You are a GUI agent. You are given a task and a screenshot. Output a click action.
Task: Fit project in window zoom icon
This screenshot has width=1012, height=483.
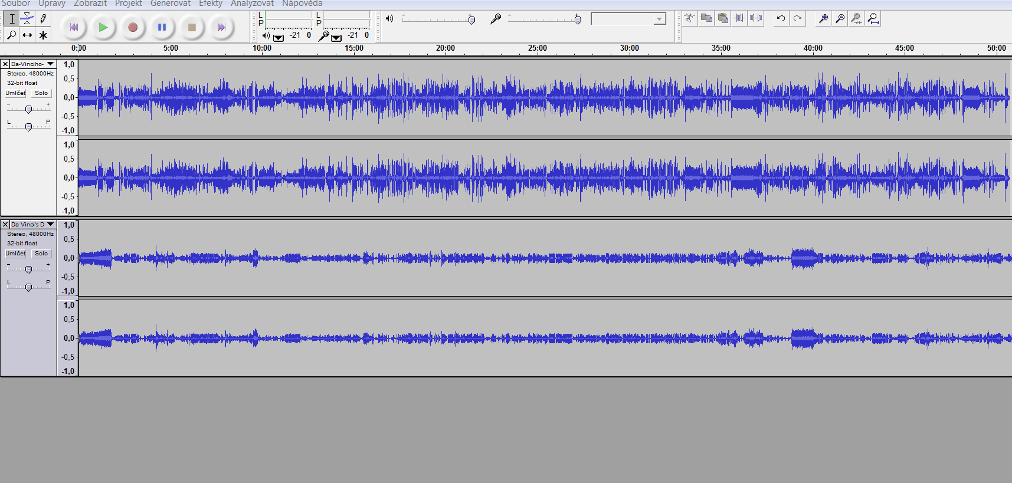(873, 18)
